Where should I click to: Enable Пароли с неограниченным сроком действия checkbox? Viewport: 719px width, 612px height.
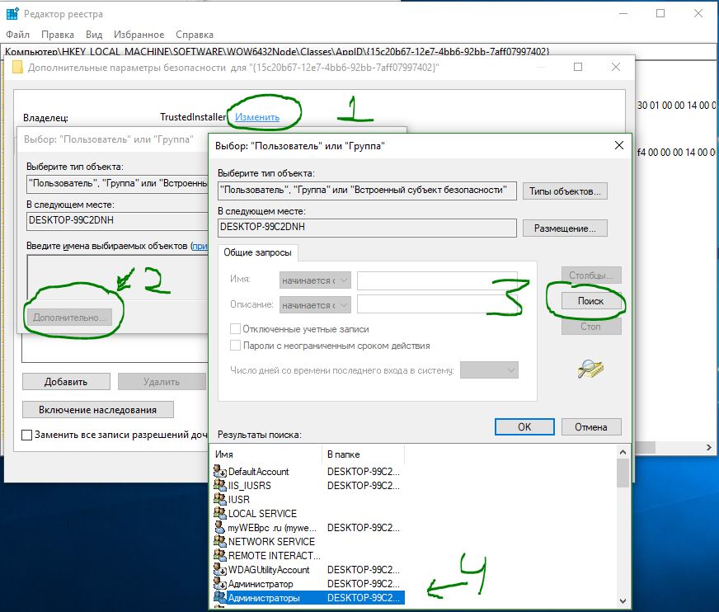(x=235, y=345)
